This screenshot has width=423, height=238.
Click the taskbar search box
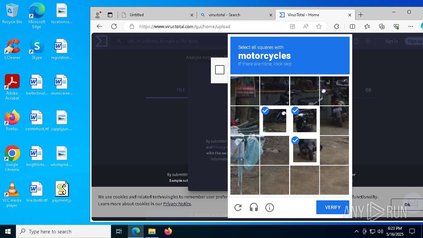pyautogui.click(x=63, y=231)
